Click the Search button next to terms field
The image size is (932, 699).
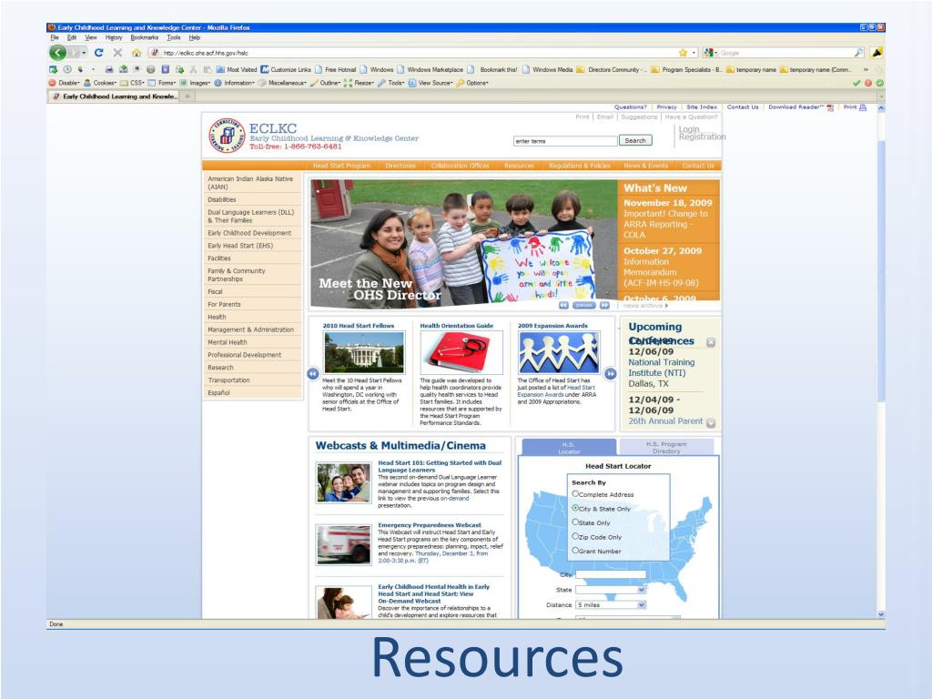click(634, 141)
